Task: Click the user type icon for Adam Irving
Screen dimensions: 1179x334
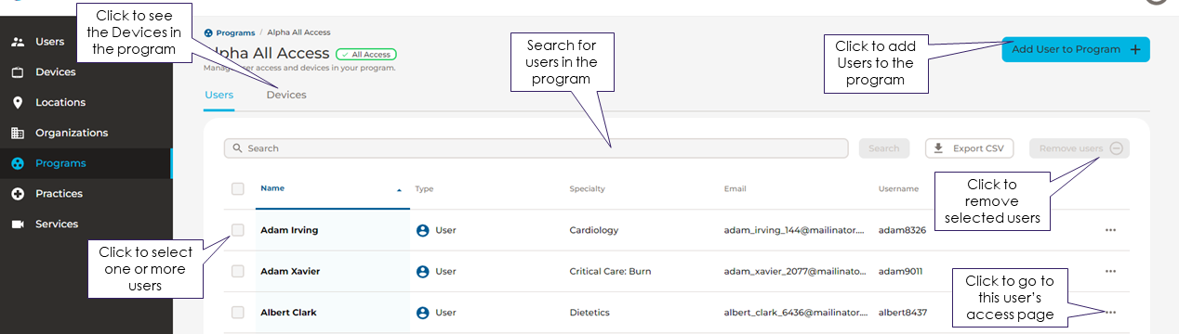Action: [x=422, y=230]
